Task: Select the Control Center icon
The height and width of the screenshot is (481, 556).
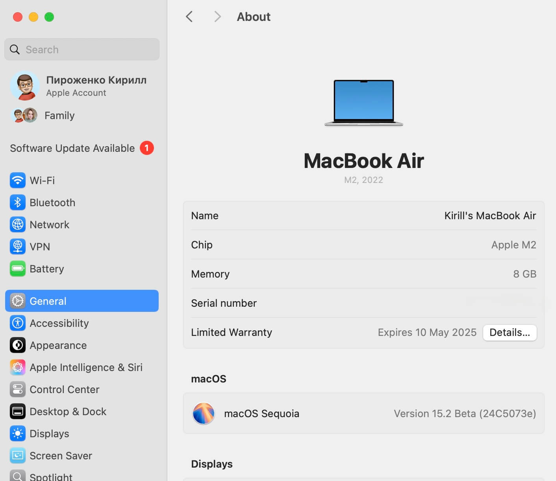Action: tap(17, 389)
